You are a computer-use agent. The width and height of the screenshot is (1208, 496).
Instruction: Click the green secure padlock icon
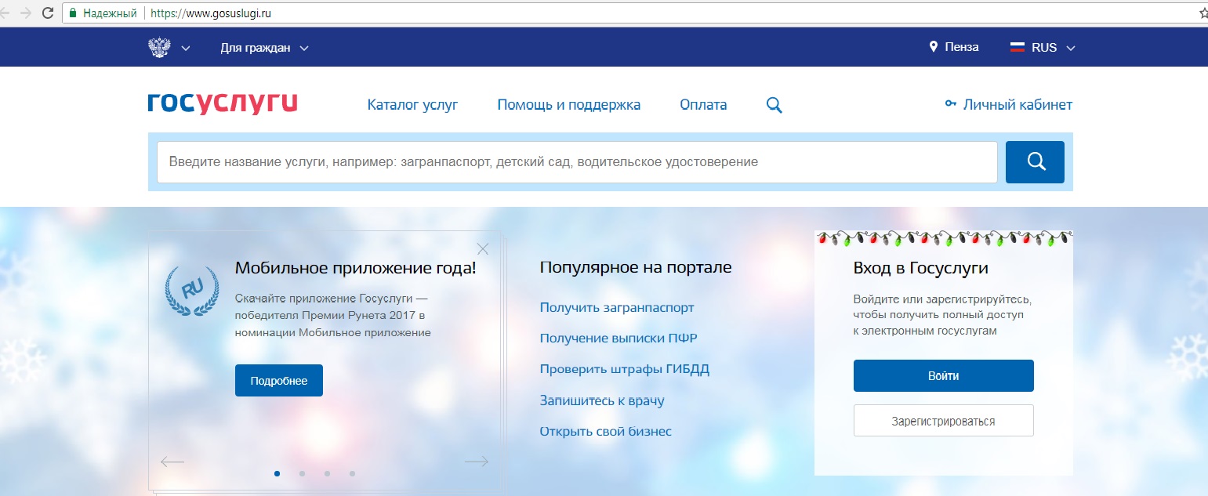[x=73, y=13]
